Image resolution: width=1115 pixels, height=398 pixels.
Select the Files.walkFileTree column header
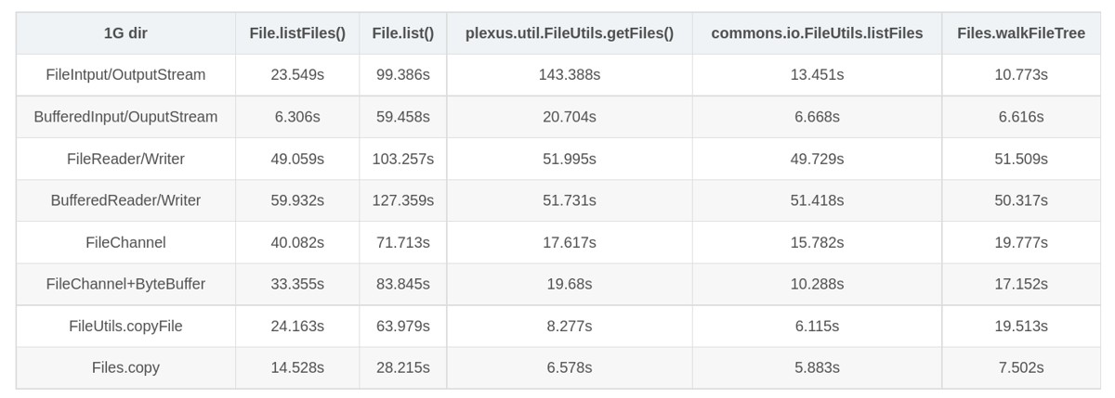[x=1020, y=33]
